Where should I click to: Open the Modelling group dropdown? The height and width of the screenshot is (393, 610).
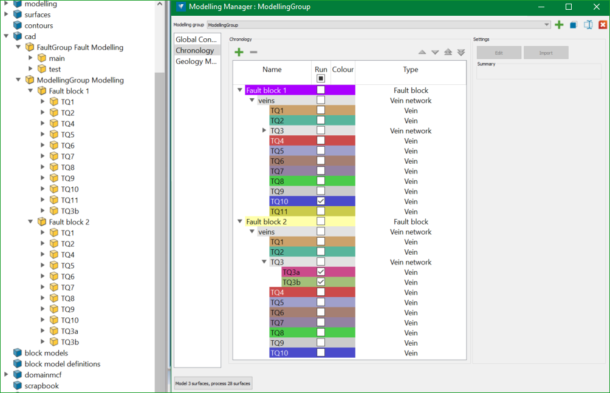pos(546,25)
